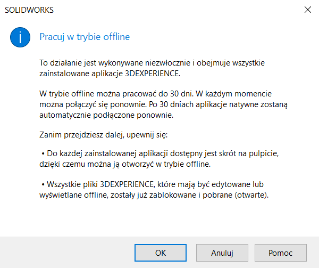Viewport: 319px width, 268px height.
Task: Click the blue information icon
Action: 20,37
